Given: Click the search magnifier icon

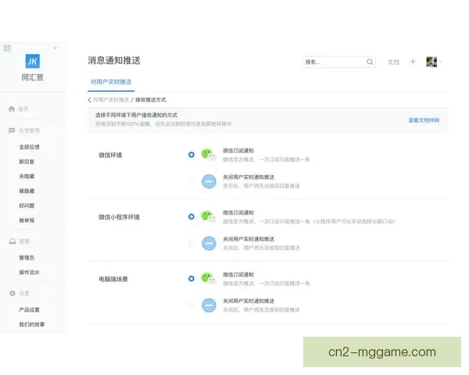Looking at the screenshot, I should (x=370, y=62).
